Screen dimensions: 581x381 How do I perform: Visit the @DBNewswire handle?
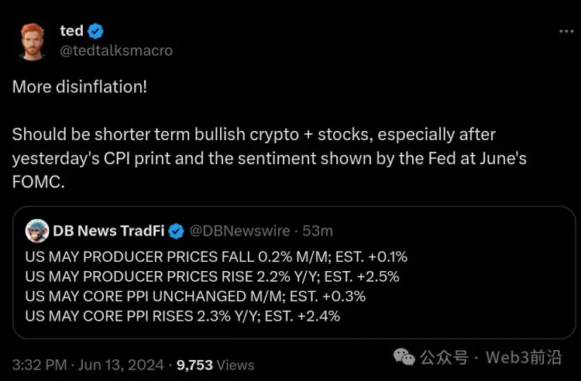239,231
